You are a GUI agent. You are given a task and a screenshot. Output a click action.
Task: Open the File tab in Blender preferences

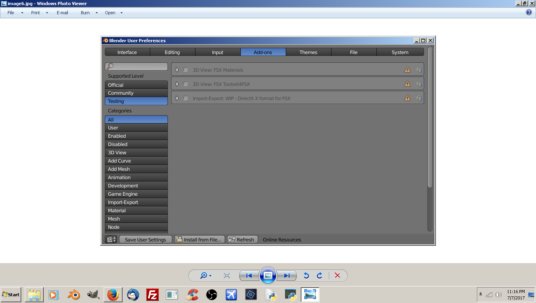354,52
